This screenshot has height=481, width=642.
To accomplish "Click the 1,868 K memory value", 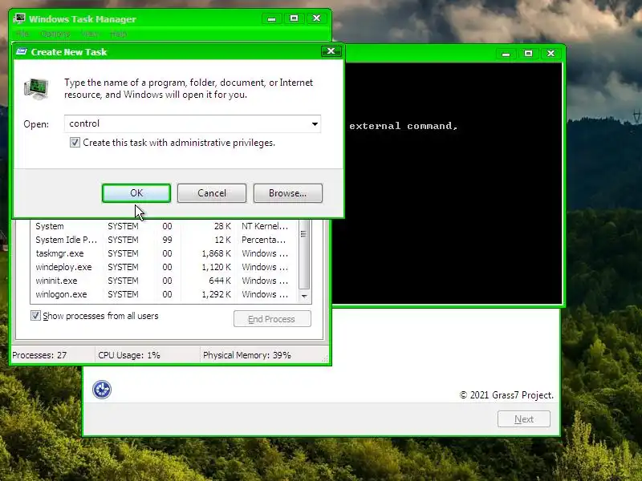I will (x=216, y=253).
